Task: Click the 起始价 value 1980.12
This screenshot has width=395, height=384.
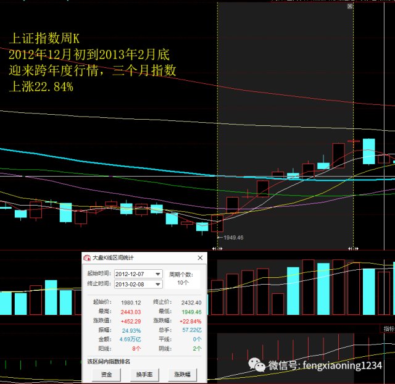Action: [131, 303]
